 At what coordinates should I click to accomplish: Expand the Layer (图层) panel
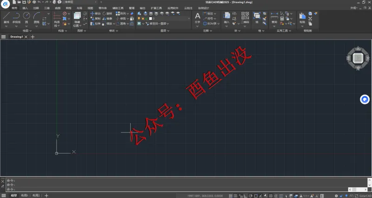click(x=165, y=31)
